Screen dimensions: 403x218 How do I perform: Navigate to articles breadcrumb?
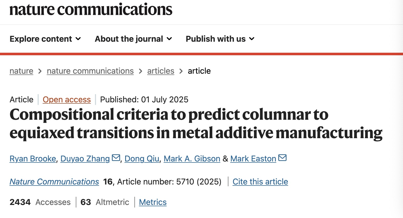161,71
